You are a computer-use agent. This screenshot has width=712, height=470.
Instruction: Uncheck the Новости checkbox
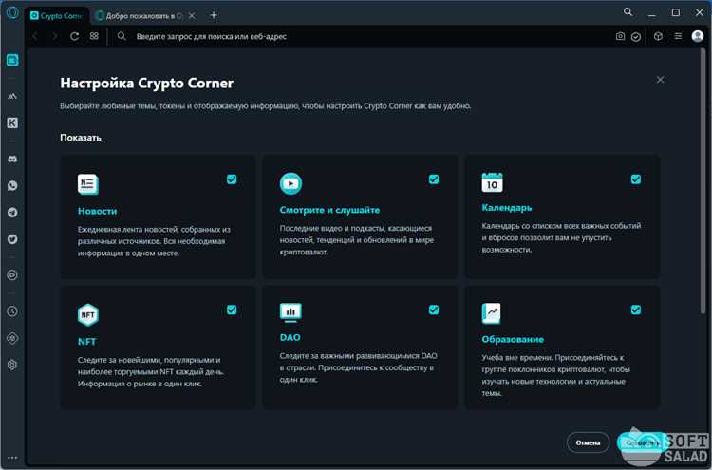232,179
